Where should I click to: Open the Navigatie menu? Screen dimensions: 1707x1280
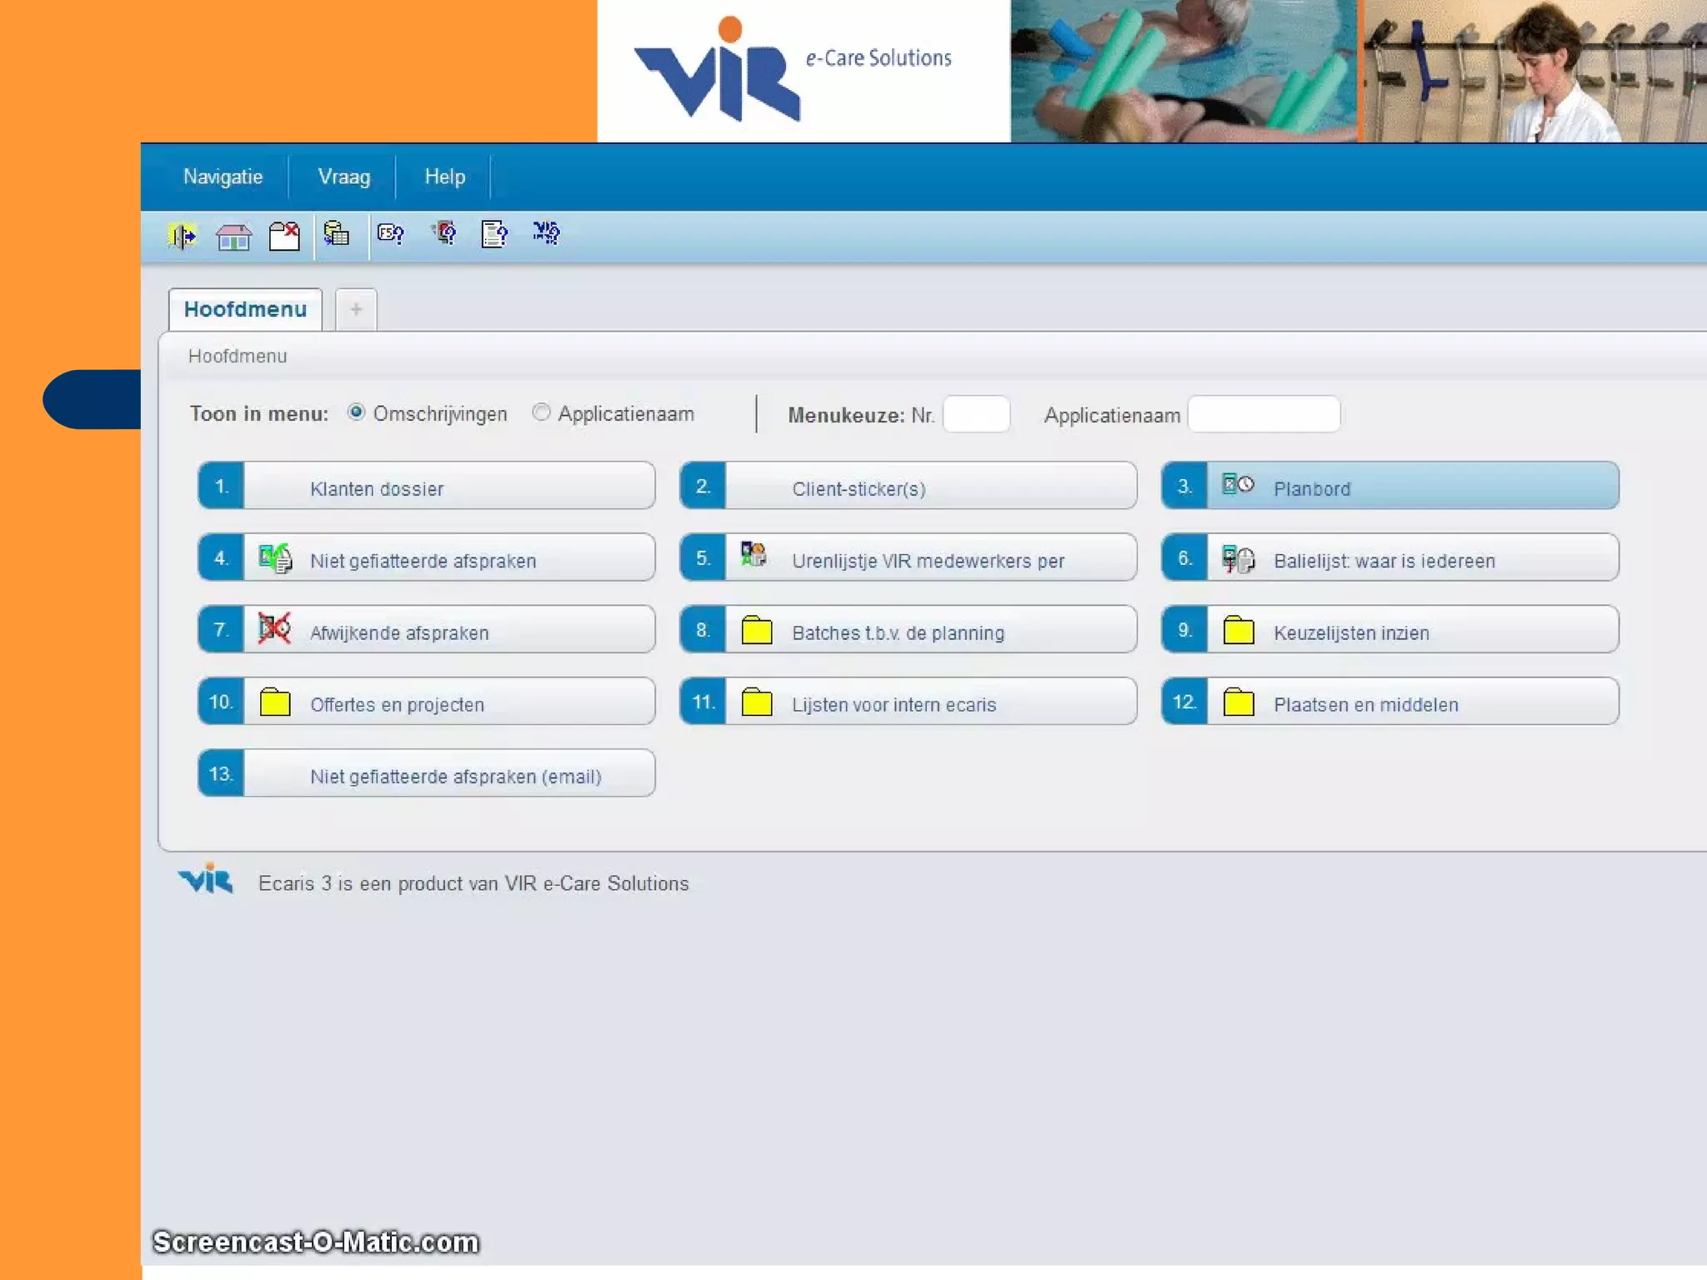[223, 177]
